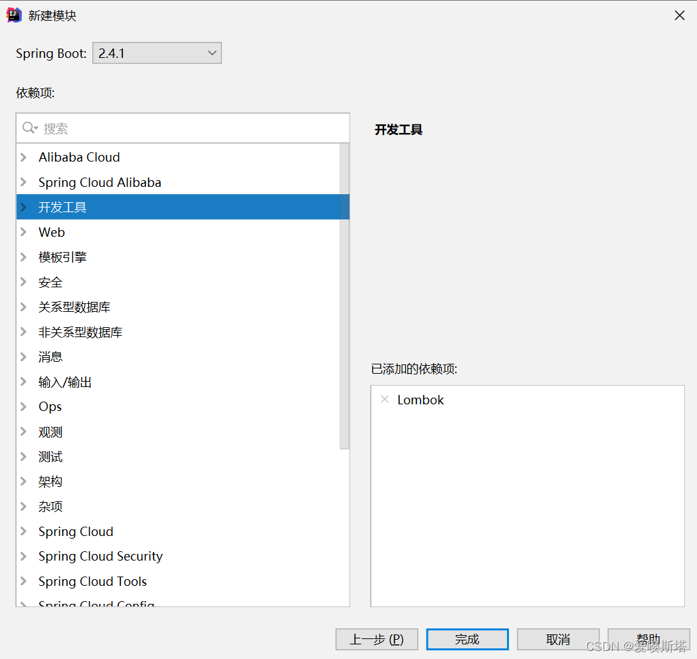Expand the Ops category chevron
This screenshot has height=659, width=697.
coord(23,406)
